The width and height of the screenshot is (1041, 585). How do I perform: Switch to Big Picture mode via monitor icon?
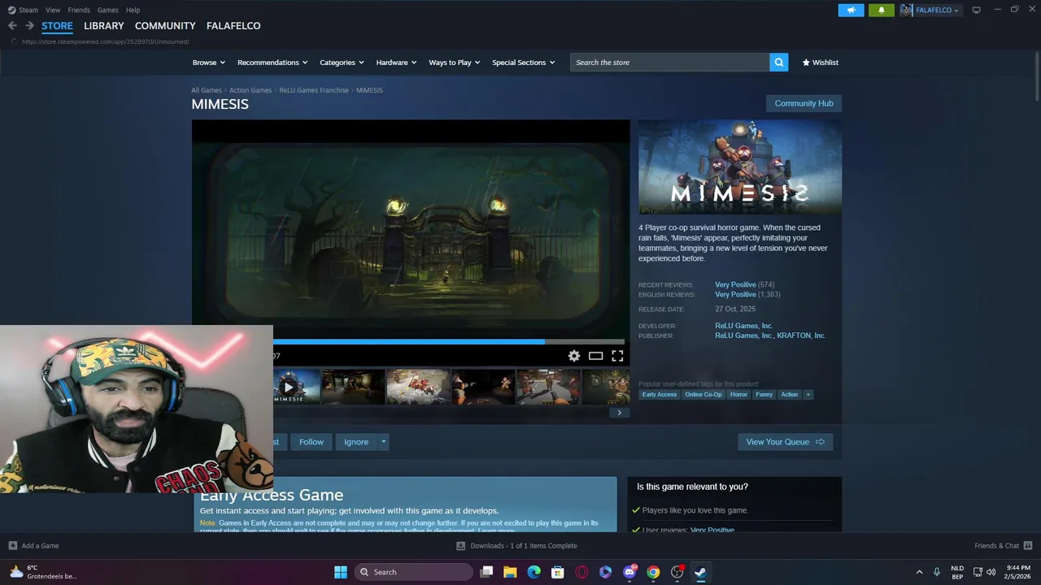pos(976,10)
